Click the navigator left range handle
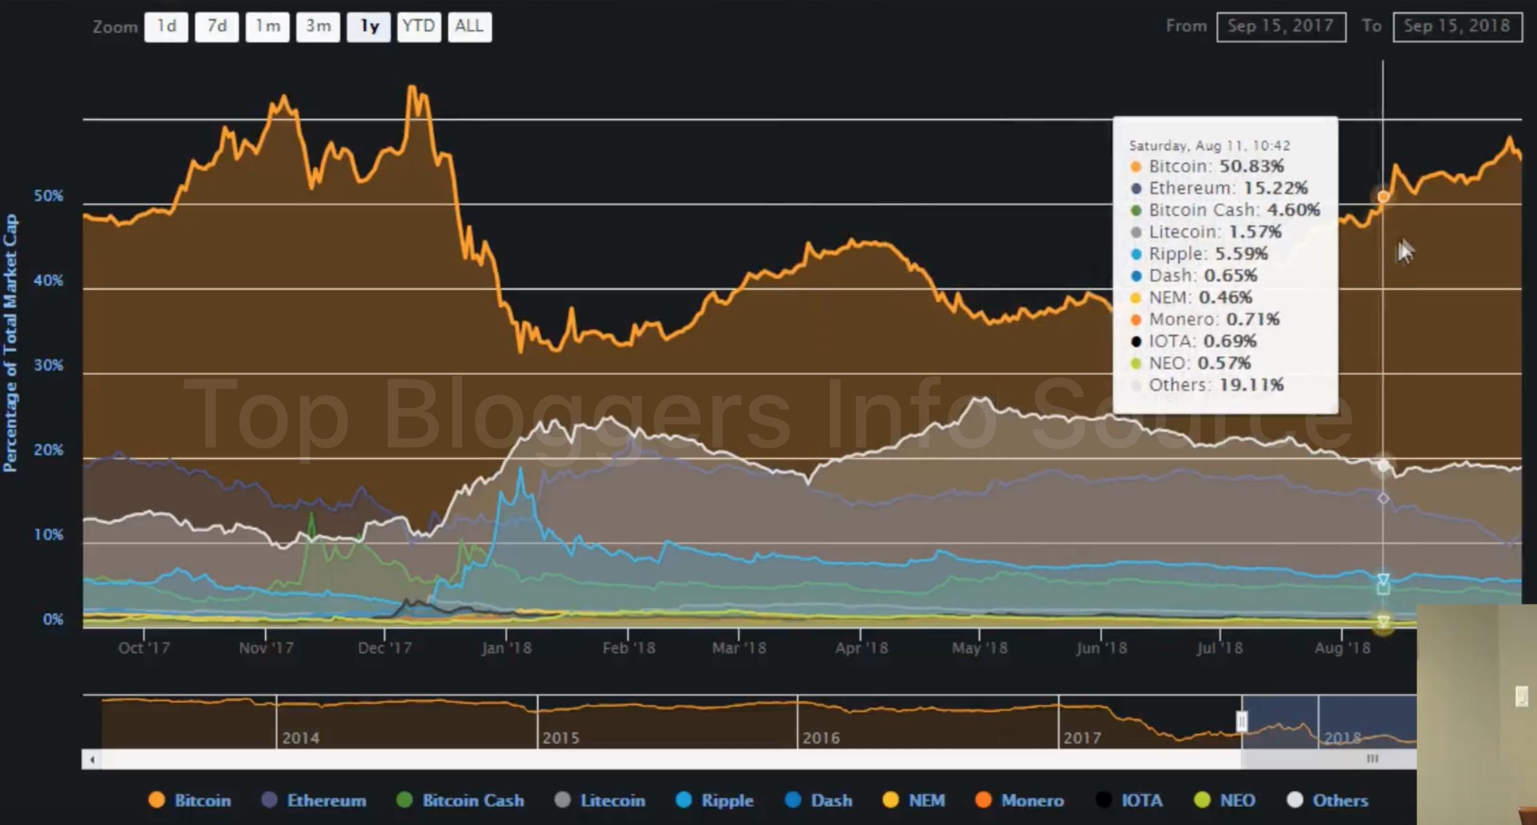This screenshot has height=825, width=1537. click(x=1241, y=721)
